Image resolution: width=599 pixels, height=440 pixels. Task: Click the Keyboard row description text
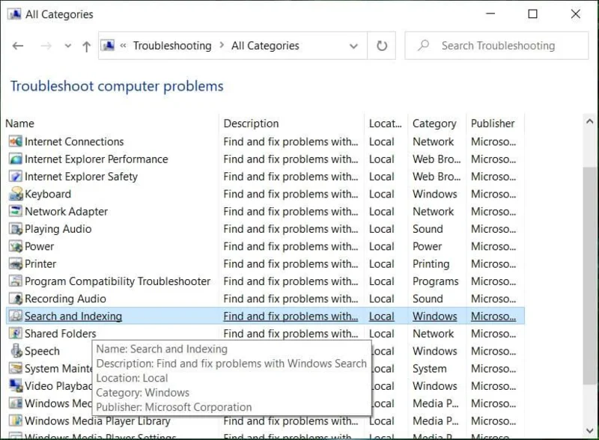[291, 194]
